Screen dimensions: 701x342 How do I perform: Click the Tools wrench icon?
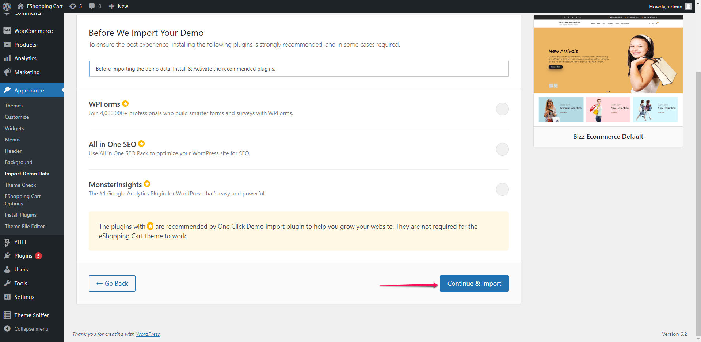(7, 283)
